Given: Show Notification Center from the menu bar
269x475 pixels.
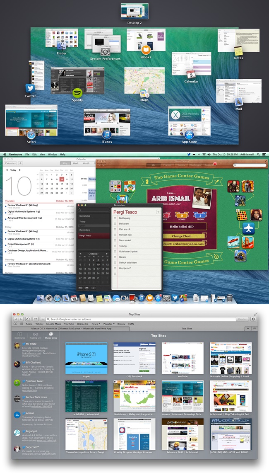Looking at the screenshot, I should (x=264, y=154).
